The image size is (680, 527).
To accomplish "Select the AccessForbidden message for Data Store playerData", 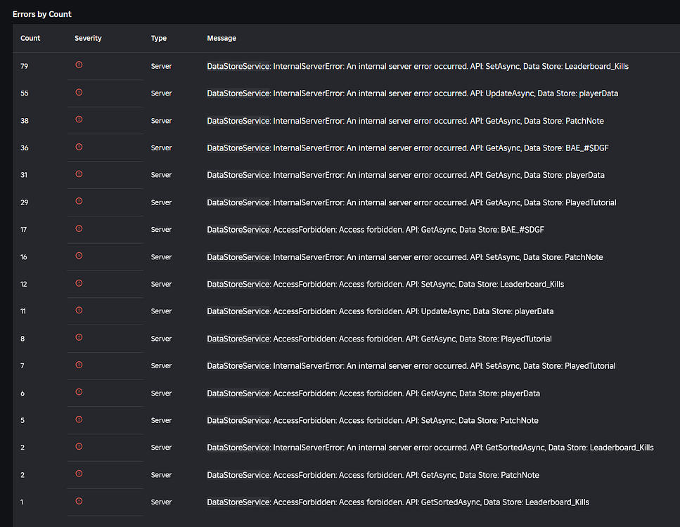I will point(373,393).
